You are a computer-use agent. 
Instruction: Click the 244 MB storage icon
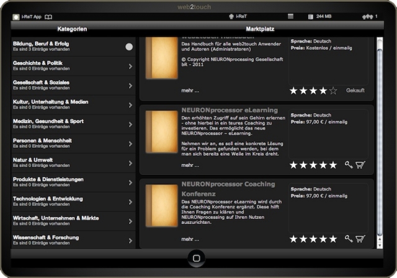pyautogui.click(x=311, y=17)
